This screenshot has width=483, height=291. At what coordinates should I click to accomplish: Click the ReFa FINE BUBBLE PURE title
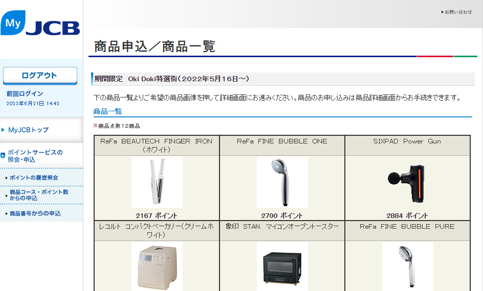(x=407, y=227)
